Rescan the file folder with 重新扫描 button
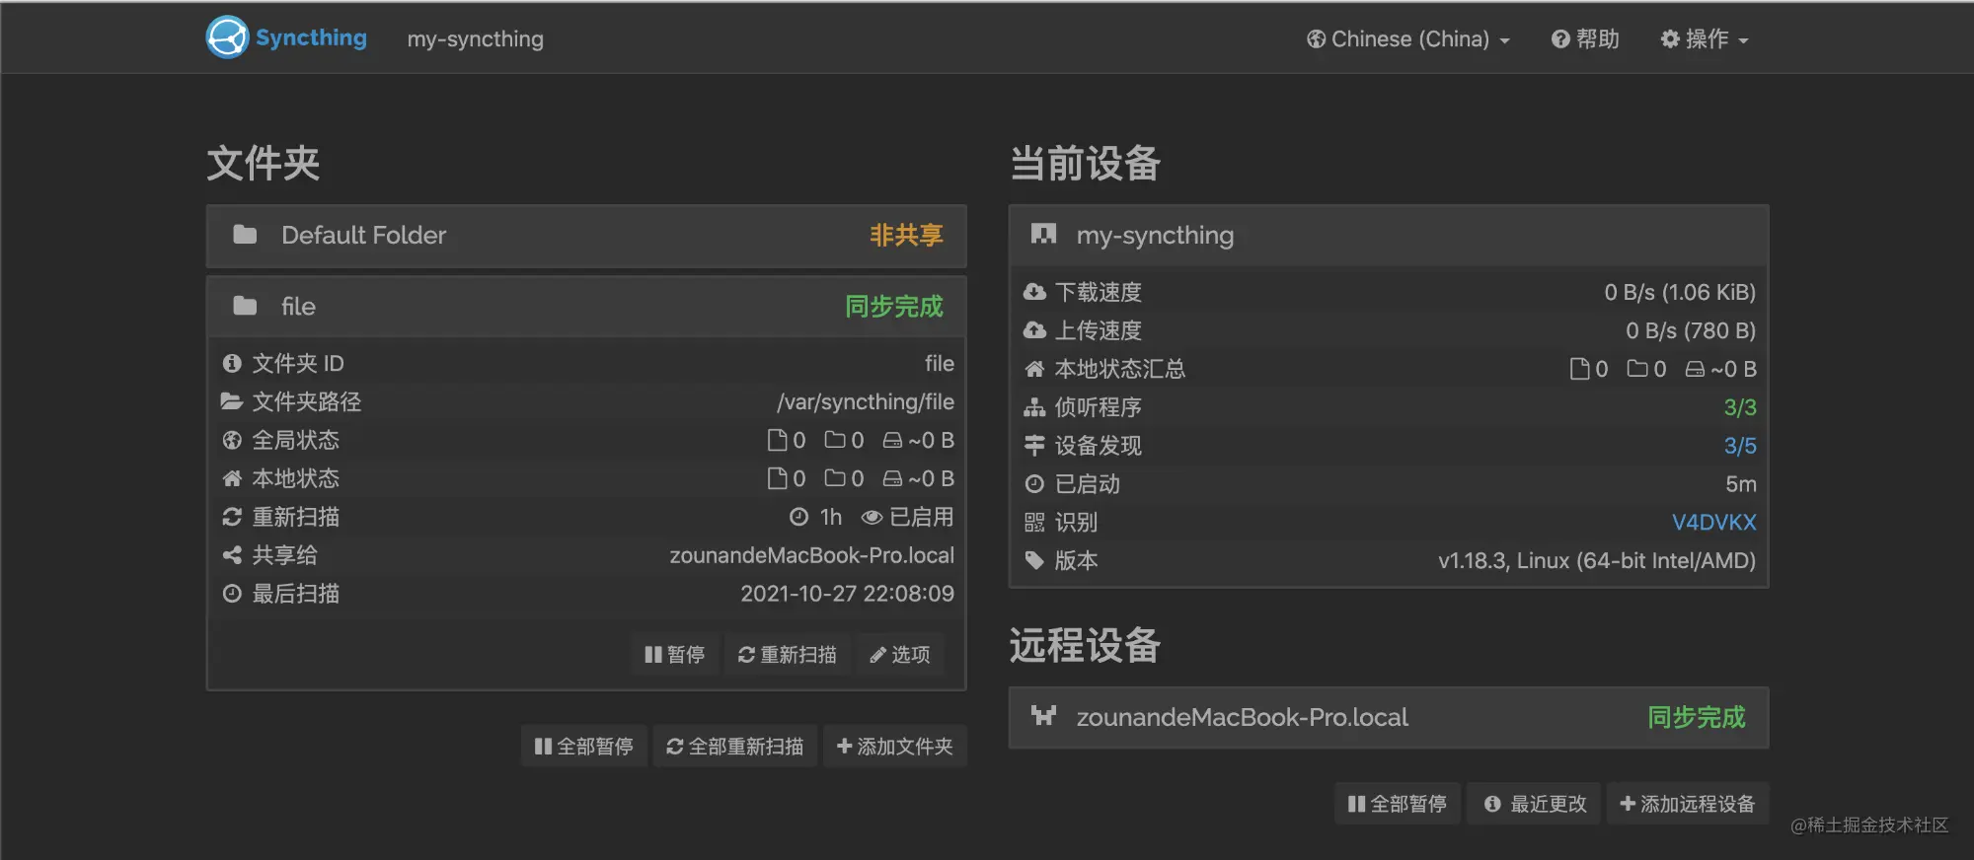 tap(787, 655)
